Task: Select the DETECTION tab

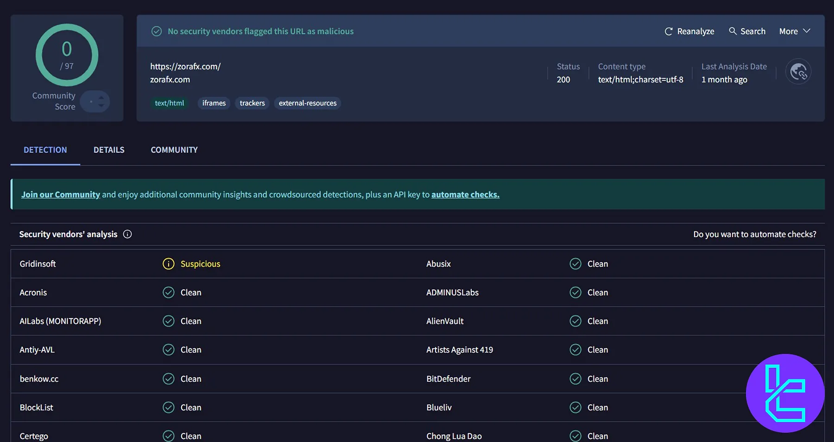Action: [45, 150]
